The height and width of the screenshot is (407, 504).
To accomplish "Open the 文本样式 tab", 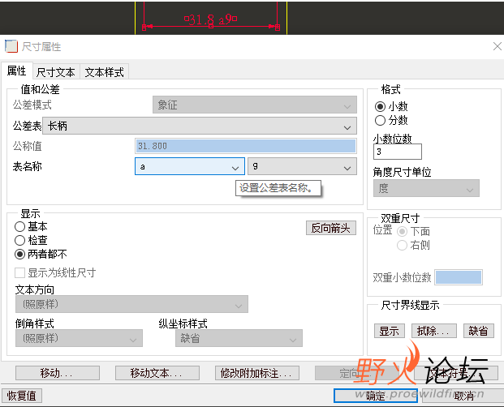I will tap(105, 72).
